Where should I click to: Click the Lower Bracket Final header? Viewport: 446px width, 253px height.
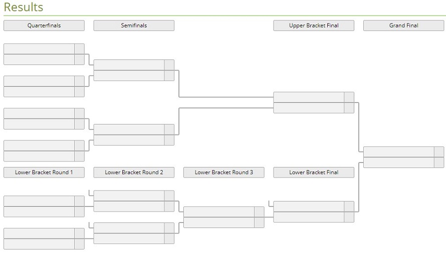coord(314,172)
